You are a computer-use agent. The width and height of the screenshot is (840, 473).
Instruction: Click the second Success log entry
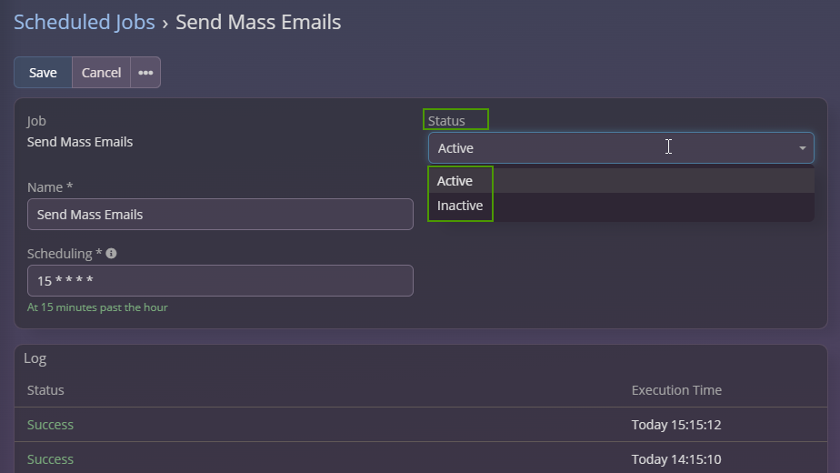coord(50,459)
